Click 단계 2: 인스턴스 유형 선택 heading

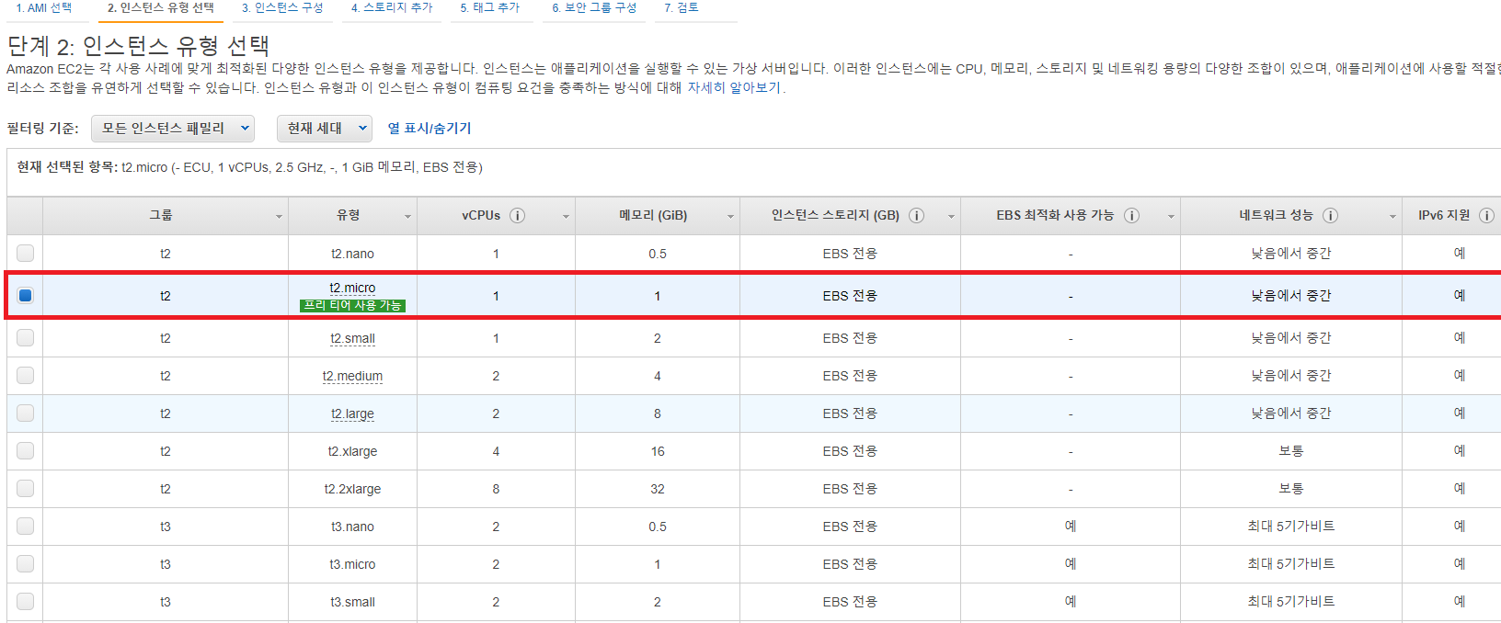point(138,46)
